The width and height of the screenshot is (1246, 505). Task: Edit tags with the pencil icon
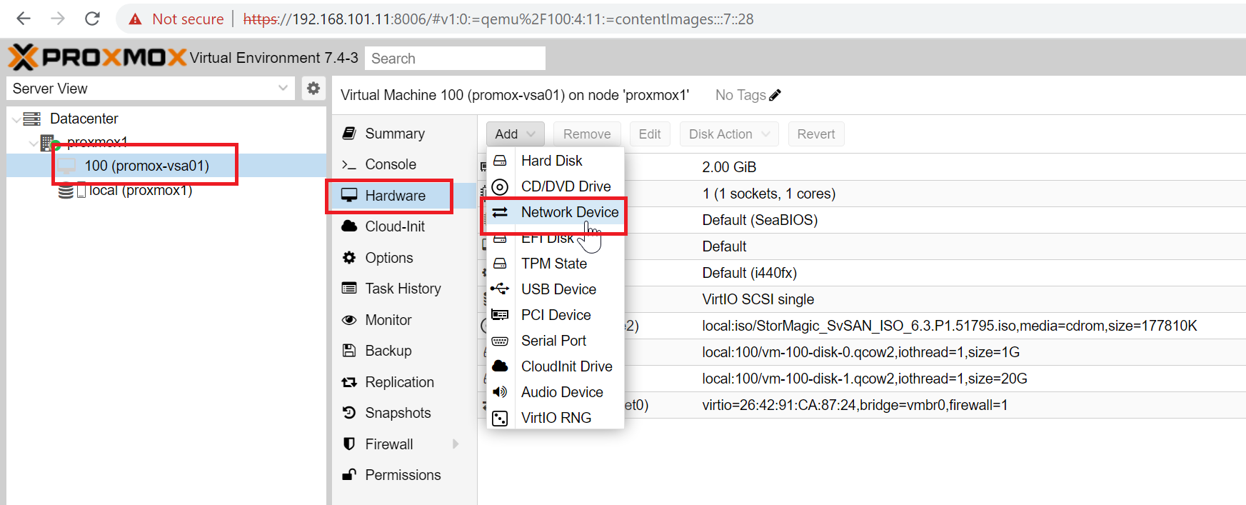pyautogui.click(x=775, y=95)
